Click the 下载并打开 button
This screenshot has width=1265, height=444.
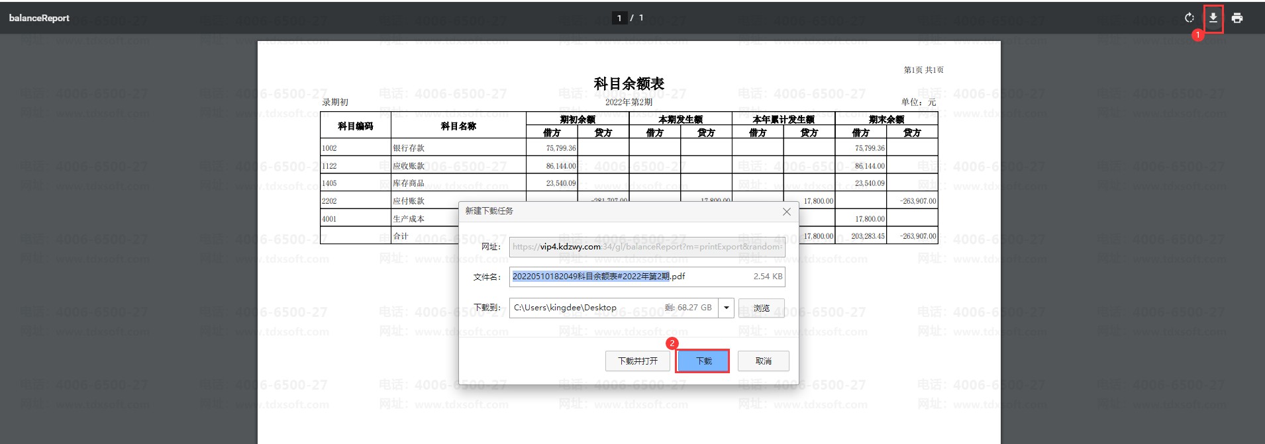(x=637, y=361)
